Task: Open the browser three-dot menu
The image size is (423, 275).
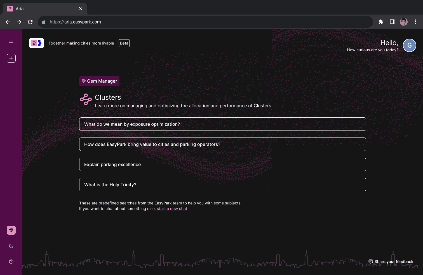Action: [x=415, y=22]
